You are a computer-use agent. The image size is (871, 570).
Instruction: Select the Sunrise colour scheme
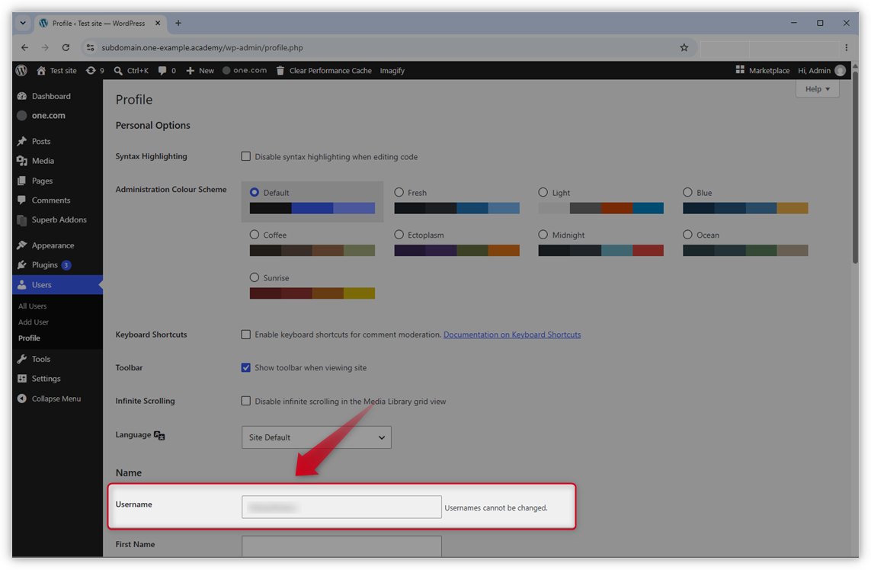tap(255, 277)
